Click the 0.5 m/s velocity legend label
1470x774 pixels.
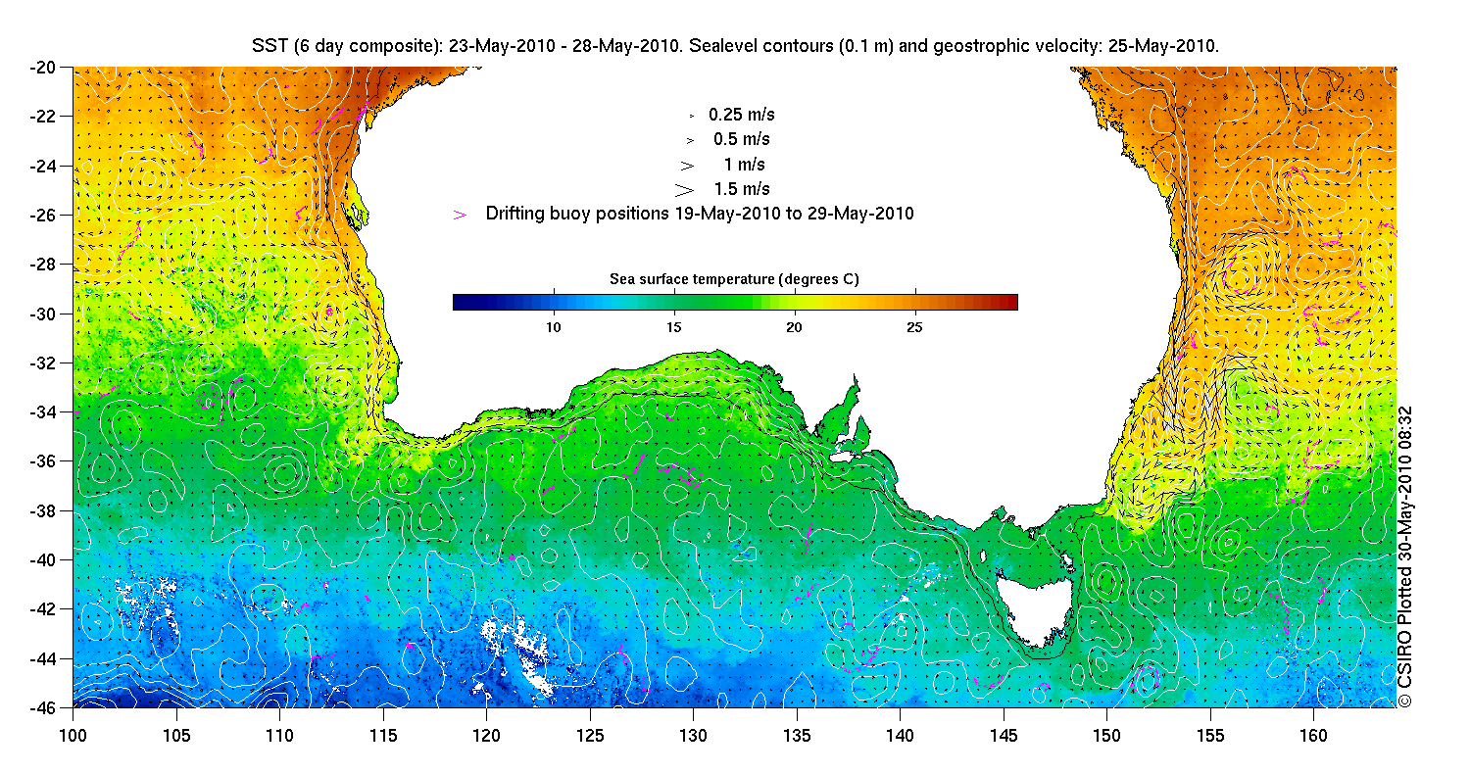[x=742, y=139]
